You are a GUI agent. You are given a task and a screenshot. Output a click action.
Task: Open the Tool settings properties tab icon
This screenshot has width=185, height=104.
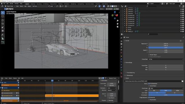coord(121,38)
